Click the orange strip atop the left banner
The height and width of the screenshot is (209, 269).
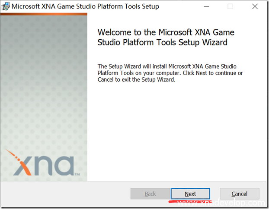point(43,14)
